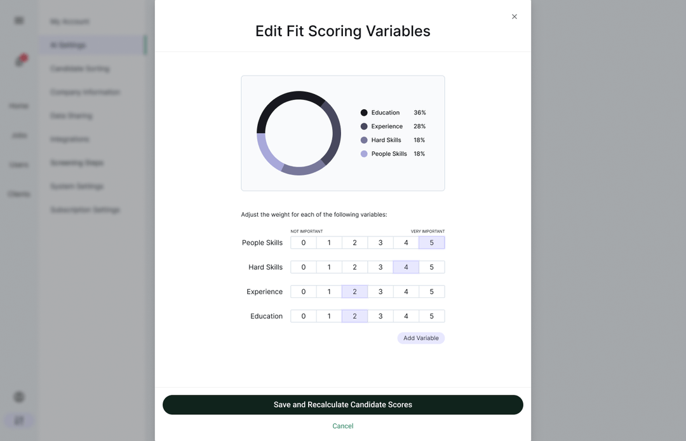Image resolution: width=686 pixels, height=441 pixels.
Task: Click the hamburger menu icon at top-left
Action: (x=19, y=20)
